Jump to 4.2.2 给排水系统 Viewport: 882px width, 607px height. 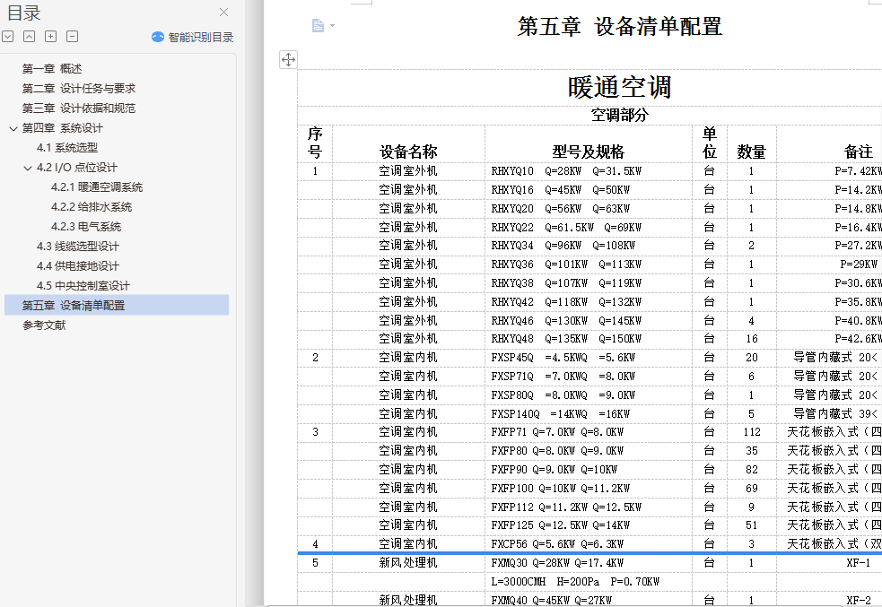[x=92, y=207]
